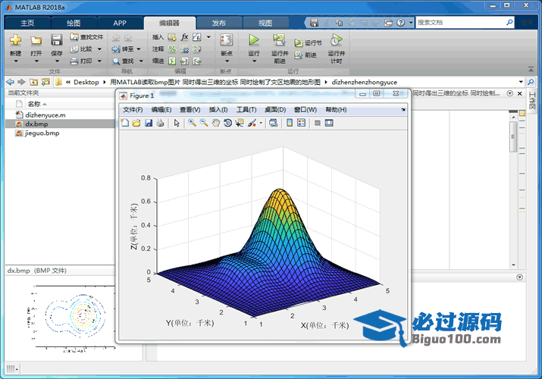Click the smart indent icon beside 缩进
542x379 pixels.
pos(172,61)
